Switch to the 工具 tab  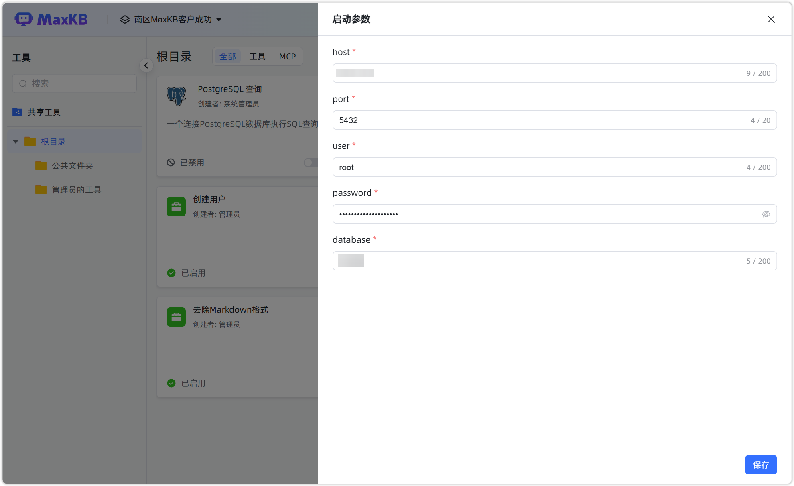257,56
